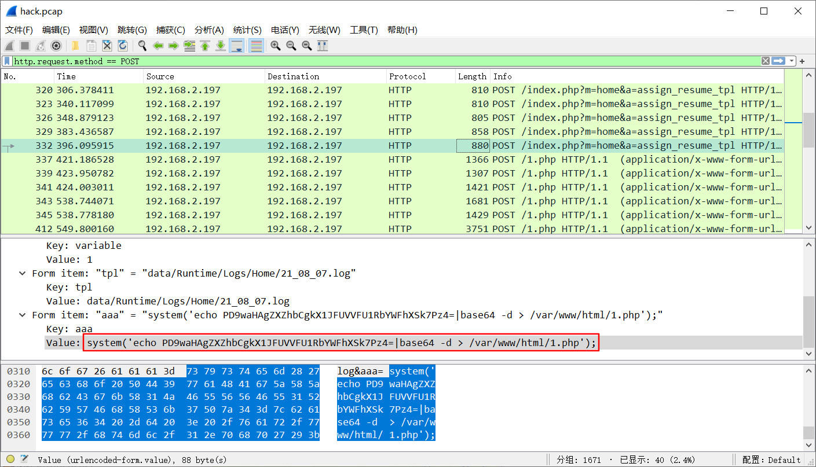The image size is (816, 467).
Task: Click the display filter expression field
Action: coord(385,61)
